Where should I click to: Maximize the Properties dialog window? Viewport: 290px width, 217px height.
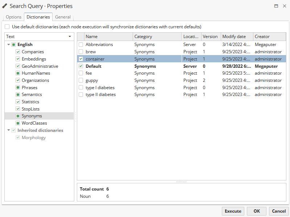[276, 6]
